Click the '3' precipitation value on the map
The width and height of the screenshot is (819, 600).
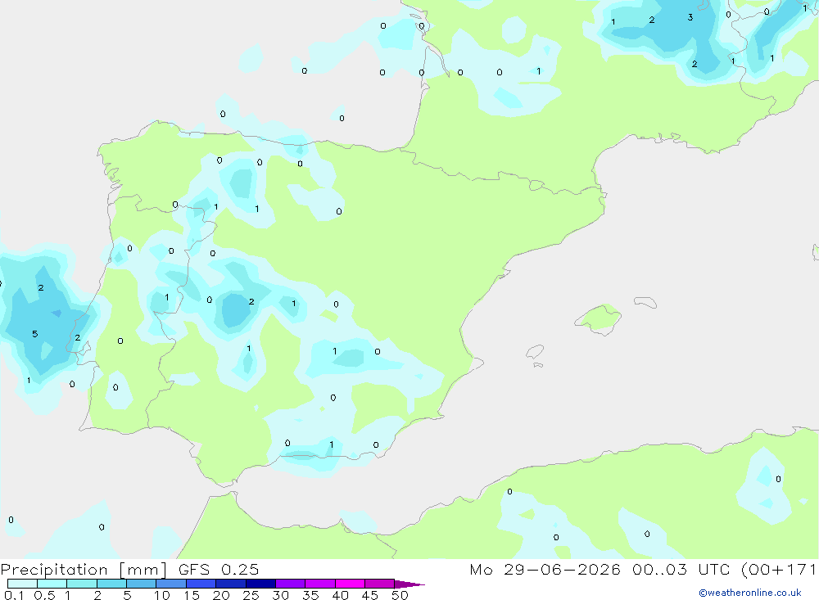point(690,18)
